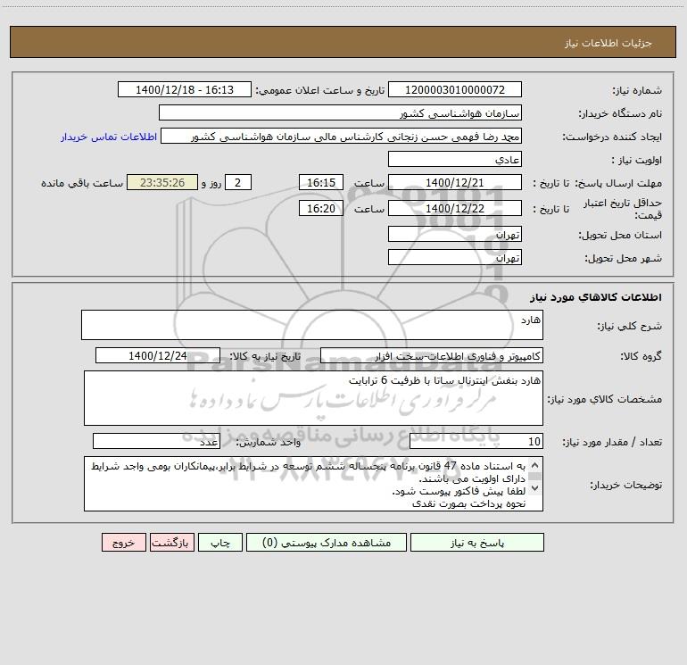Click the اطلاعات کالاهای مورد نیاز section heading
The image size is (687, 665).
coord(596,296)
